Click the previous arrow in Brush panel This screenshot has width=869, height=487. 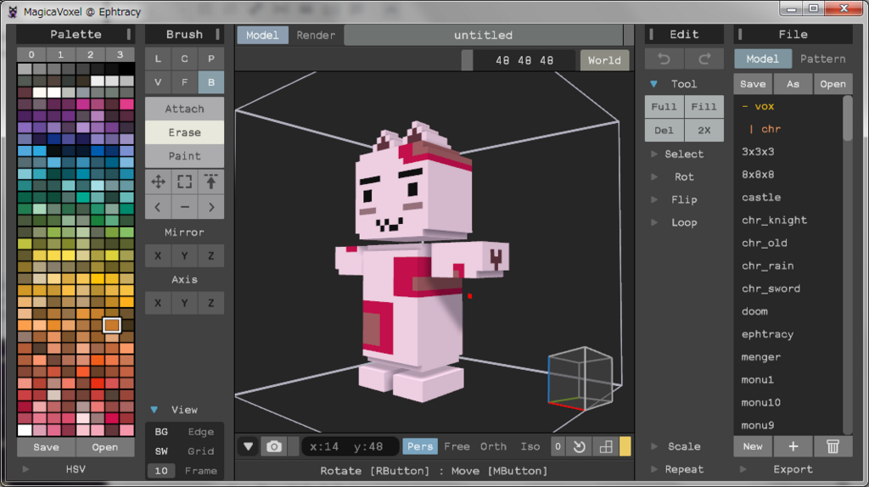(x=158, y=207)
